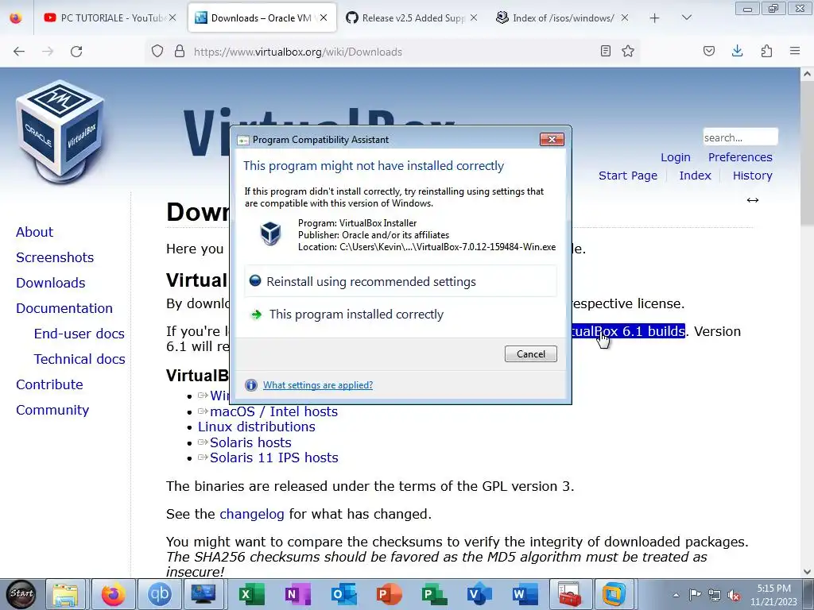Image resolution: width=814 pixels, height=610 pixels.
Task: Open Visio from the taskbar
Action: 479,594
